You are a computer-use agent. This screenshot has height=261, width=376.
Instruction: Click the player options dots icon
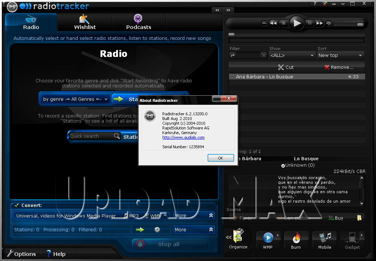[264, 23]
